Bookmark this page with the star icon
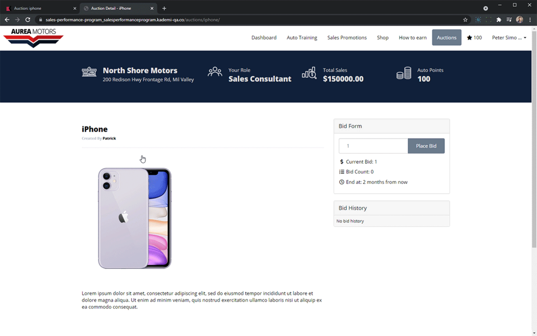This screenshot has width=537, height=336. pyautogui.click(x=465, y=20)
